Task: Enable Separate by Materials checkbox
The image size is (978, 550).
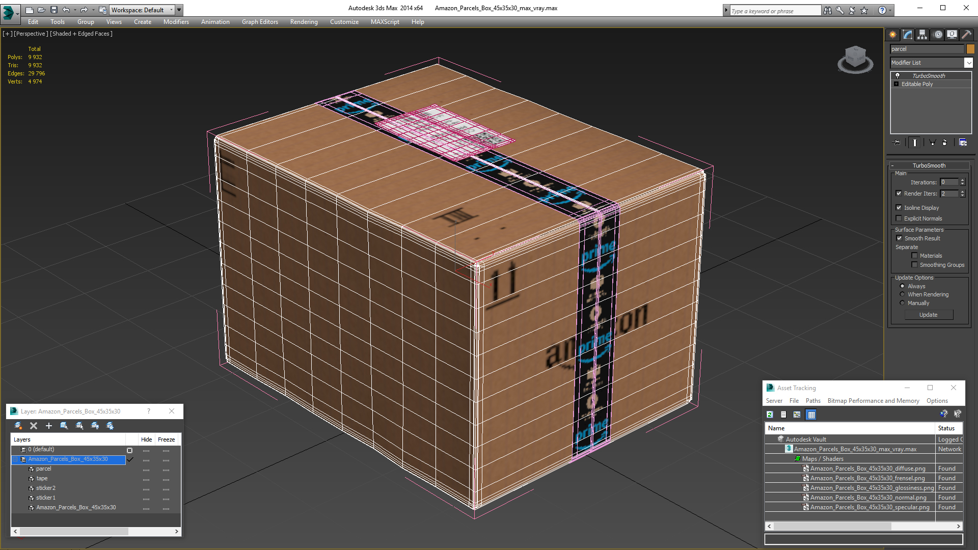Action: click(914, 256)
